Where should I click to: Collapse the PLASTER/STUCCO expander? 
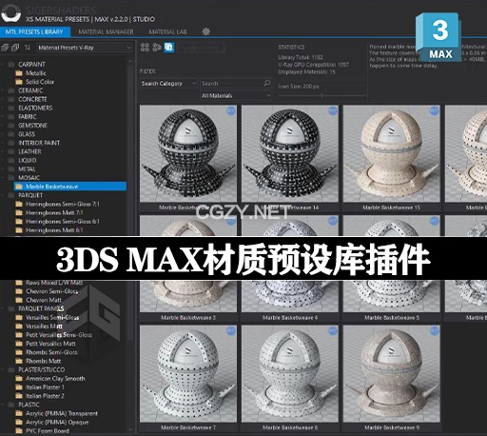pos(3,369)
